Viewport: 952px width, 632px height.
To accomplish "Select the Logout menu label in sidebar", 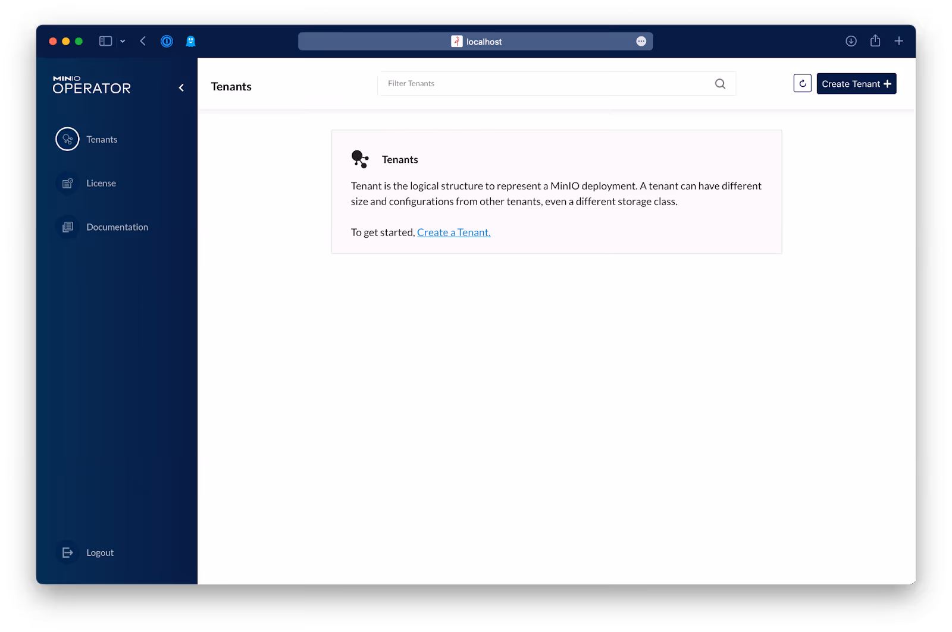I will coord(100,552).
